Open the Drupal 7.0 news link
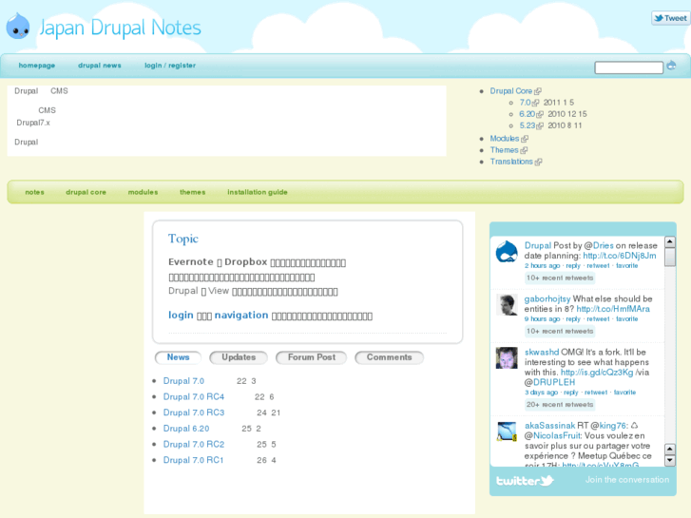This screenshot has height=518, width=691. click(x=183, y=381)
